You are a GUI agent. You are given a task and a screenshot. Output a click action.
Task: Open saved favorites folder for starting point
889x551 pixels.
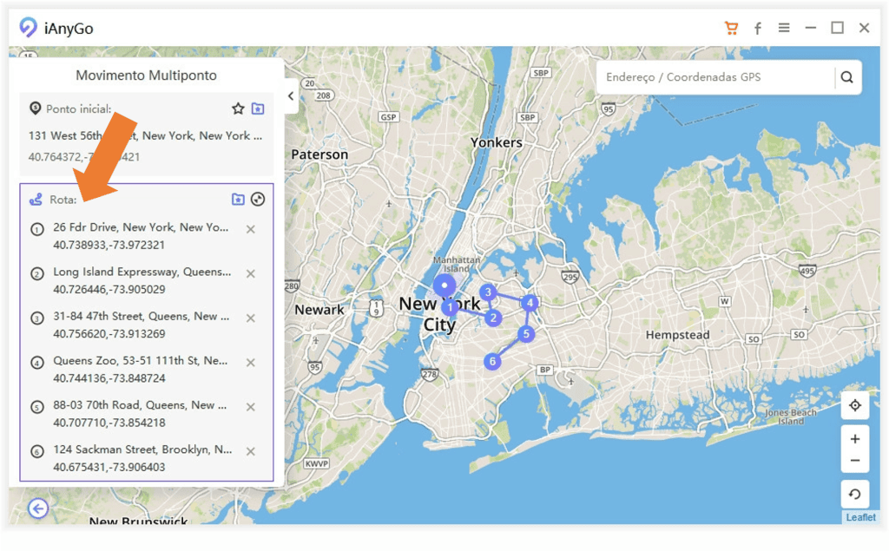[258, 108]
